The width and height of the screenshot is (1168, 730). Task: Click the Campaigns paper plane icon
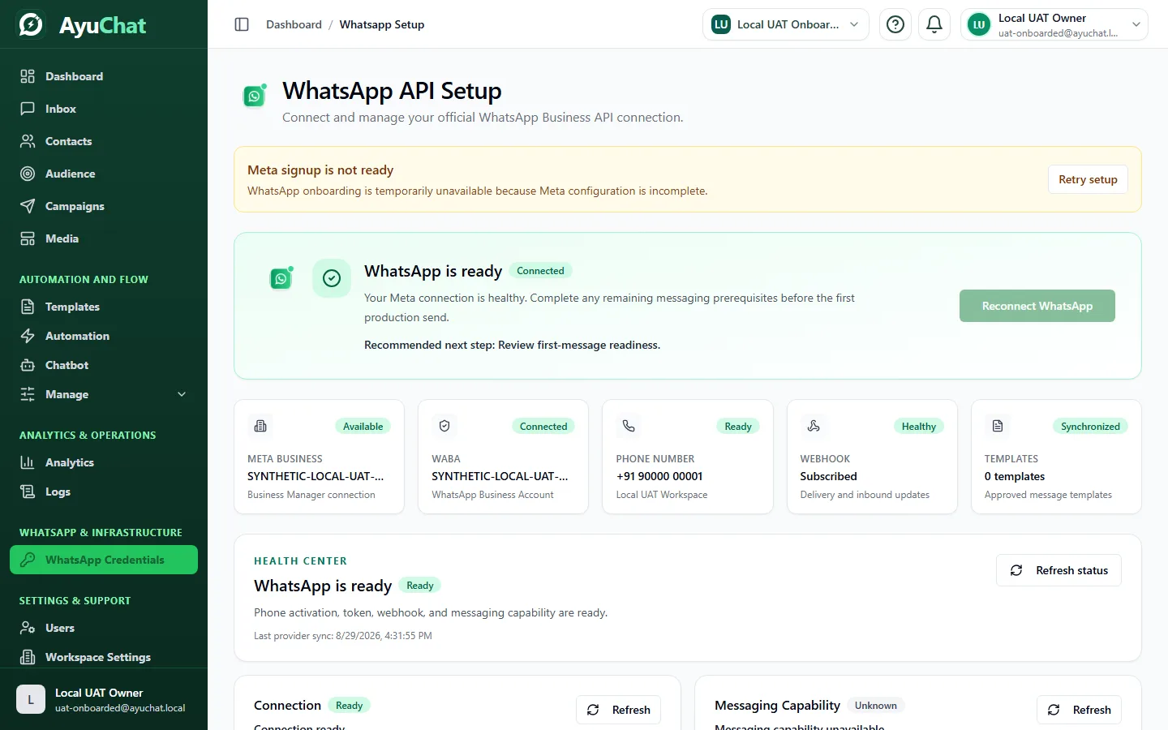[x=28, y=206]
